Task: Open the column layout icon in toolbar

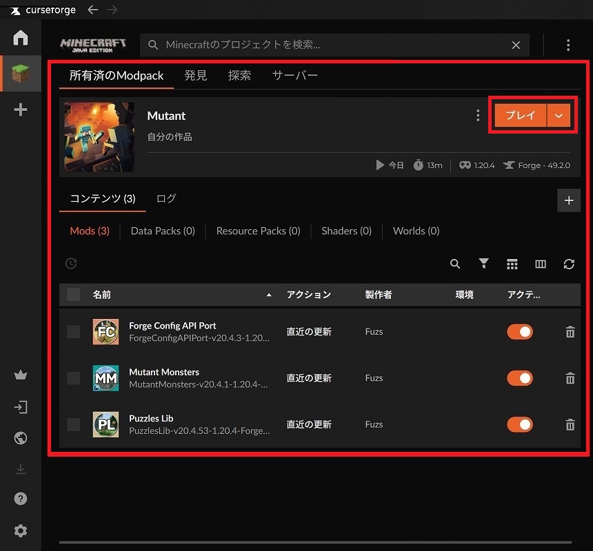Action: (541, 264)
